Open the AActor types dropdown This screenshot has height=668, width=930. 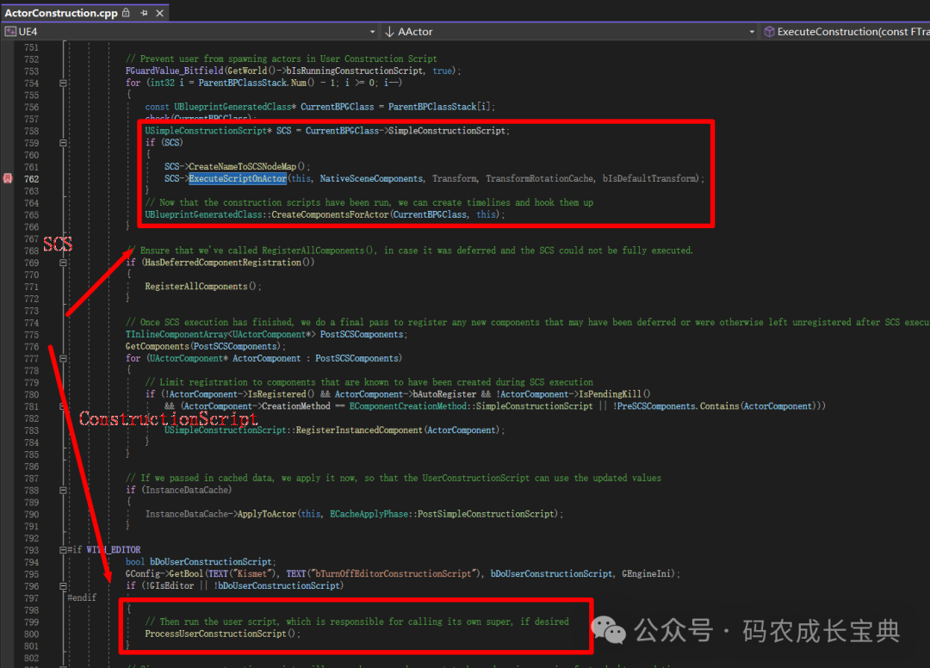click(x=752, y=31)
